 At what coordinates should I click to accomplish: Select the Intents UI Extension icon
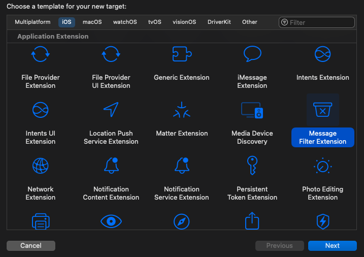[41, 110]
